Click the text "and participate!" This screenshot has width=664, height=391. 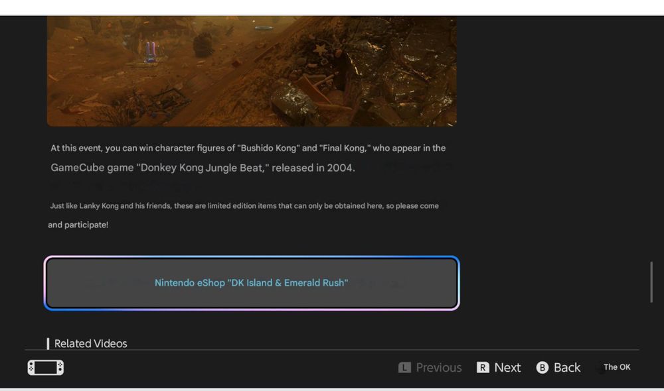(78, 225)
